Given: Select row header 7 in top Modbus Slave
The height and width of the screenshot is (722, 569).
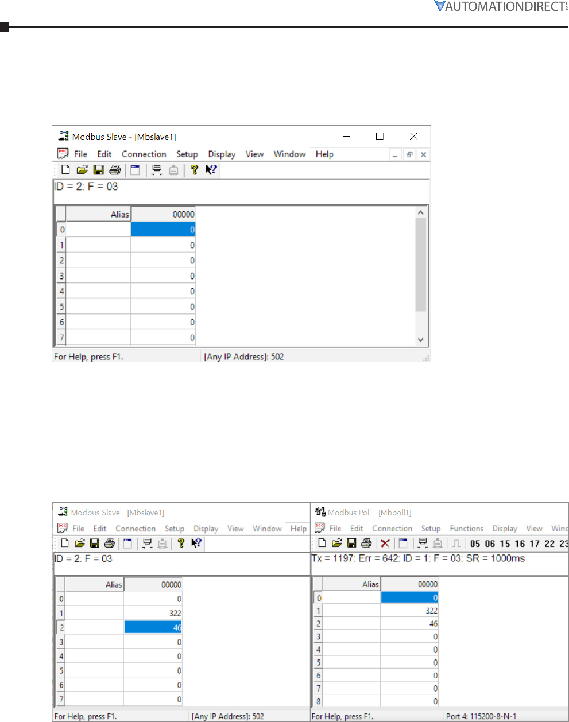Looking at the screenshot, I should tap(61, 337).
